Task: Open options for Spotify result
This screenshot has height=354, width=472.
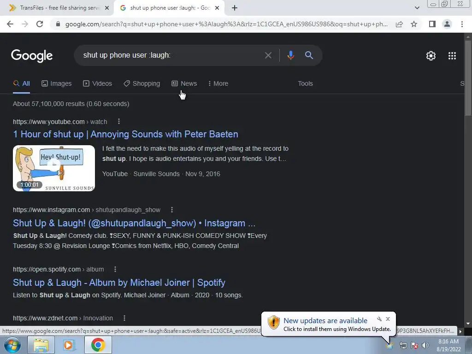Action: [x=115, y=269]
